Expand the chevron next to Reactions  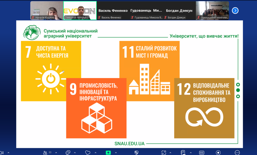click(96, 152)
